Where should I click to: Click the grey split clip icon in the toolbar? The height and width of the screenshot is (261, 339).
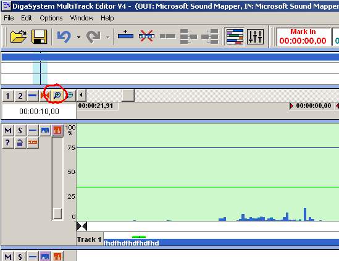coord(168,36)
